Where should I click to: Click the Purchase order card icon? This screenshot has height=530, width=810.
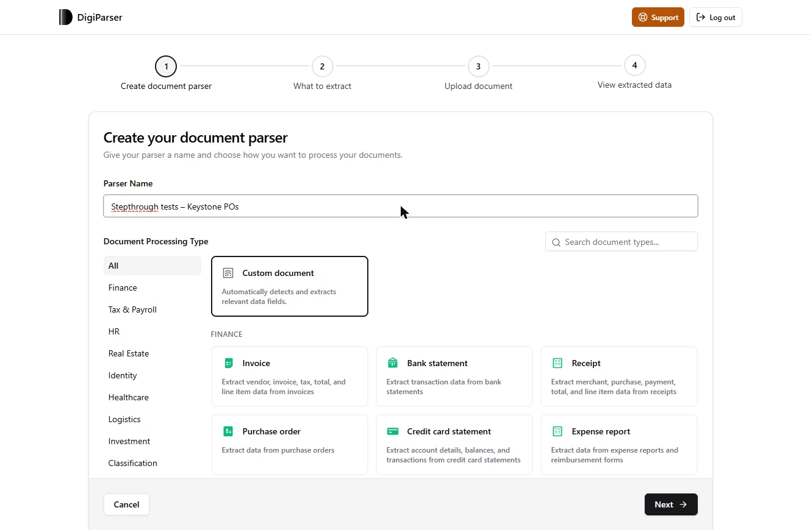[228, 431]
